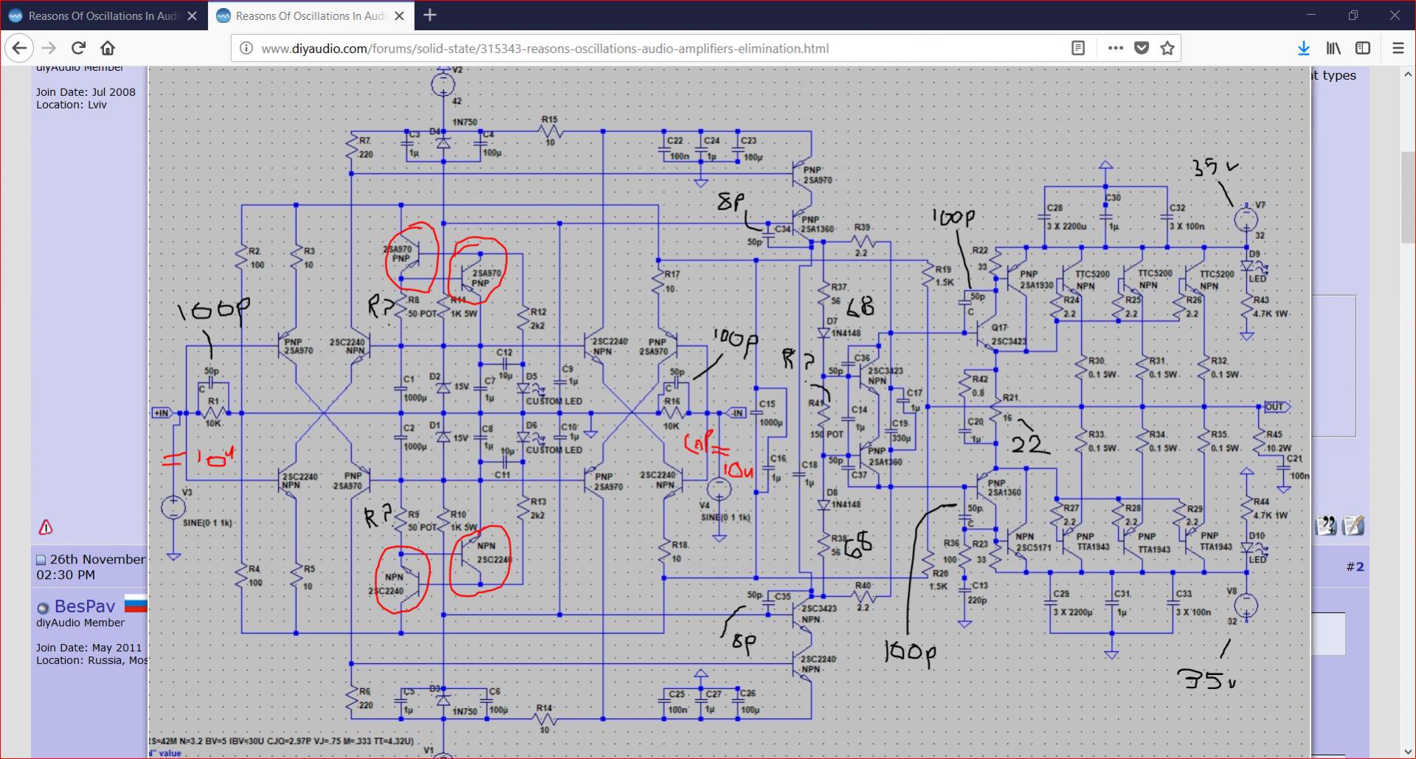
Task: Open BesPav member profile link
Action: [x=85, y=606]
